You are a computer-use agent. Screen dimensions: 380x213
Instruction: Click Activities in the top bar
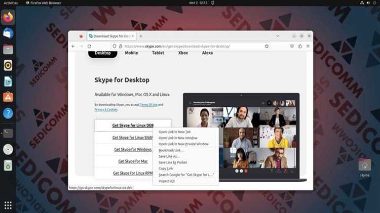click(11, 3)
